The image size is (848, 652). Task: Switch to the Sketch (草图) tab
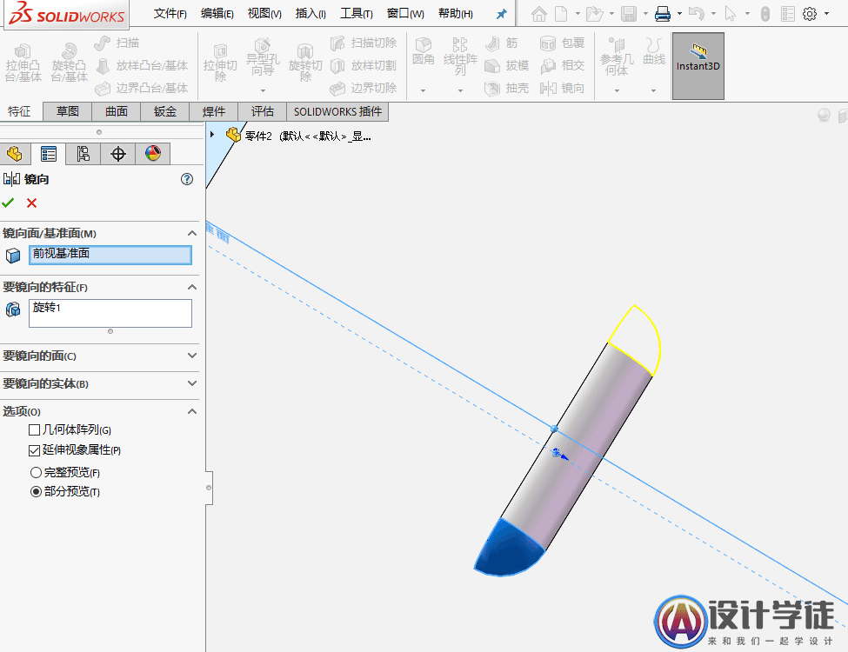pos(68,111)
